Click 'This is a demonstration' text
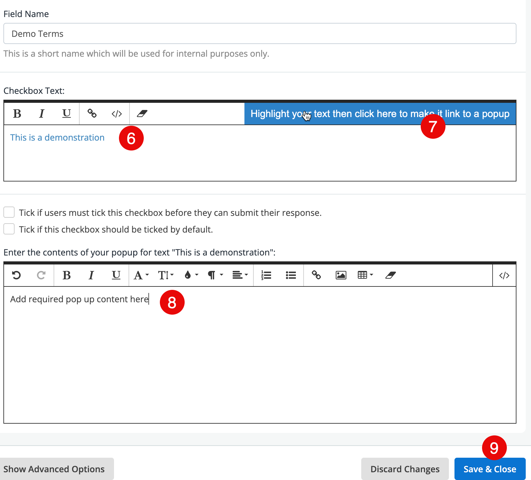Viewport: 531px width, 480px height. pos(57,137)
